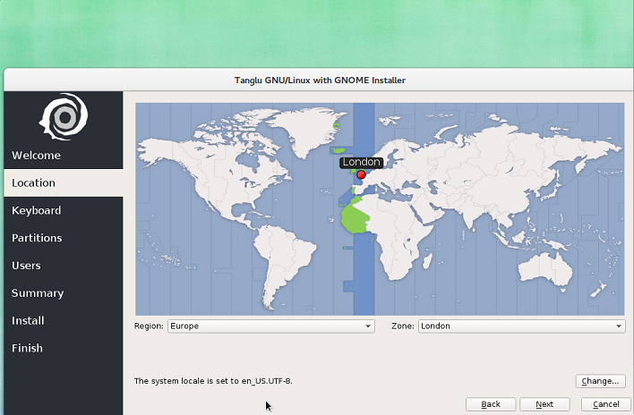The height and width of the screenshot is (415, 634).
Task: Click green-highlighted West Africa region on map
Action: point(355,219)
